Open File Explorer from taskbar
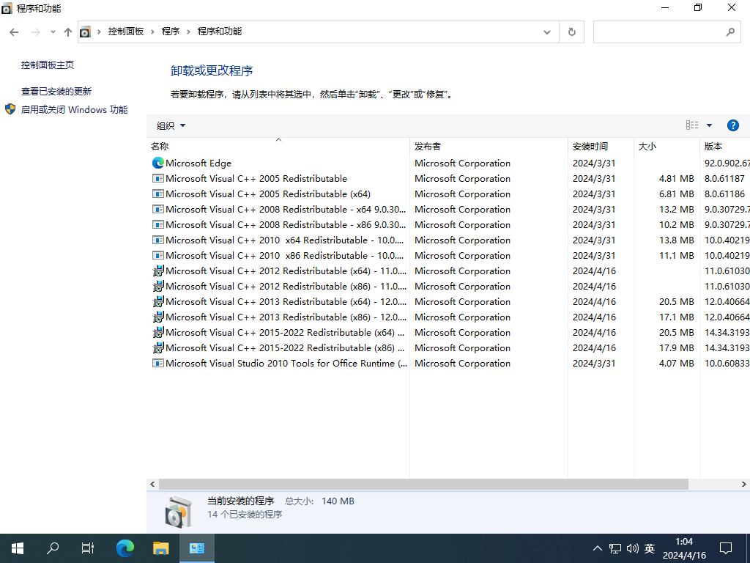This screenshot has width=750, height=563. (x=160, y=548)
